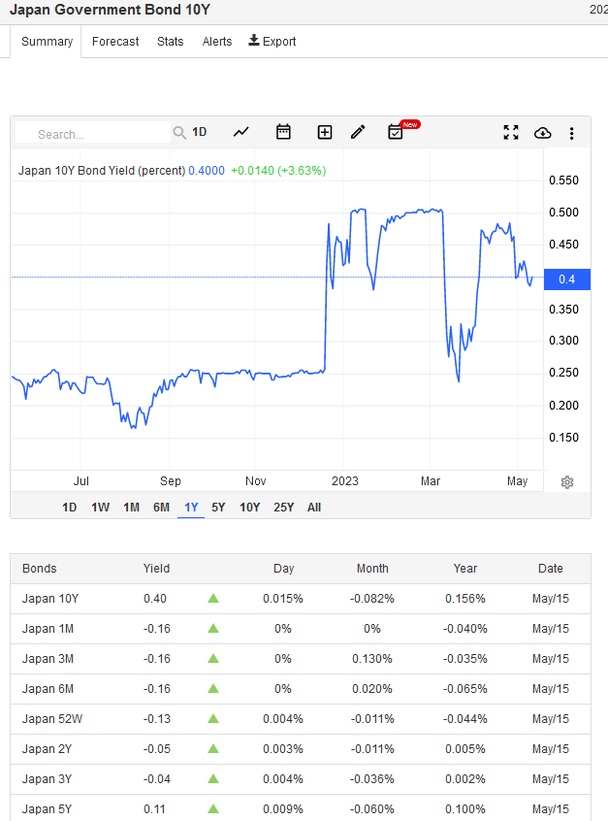
Task: Click the -0.13 yield for Japan 52W
Action: pyautogui.click(x=157, y=719)
